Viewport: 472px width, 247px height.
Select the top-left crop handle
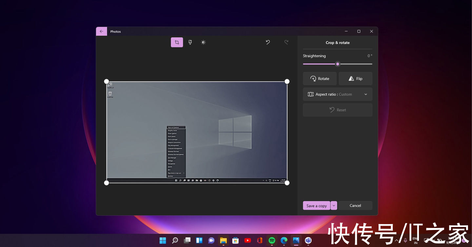tap(107, 81)
